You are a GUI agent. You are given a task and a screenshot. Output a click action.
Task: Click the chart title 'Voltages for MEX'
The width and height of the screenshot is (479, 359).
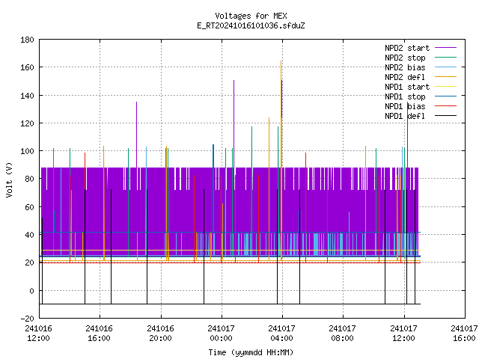pyautogui.click(x=251, y=16)
